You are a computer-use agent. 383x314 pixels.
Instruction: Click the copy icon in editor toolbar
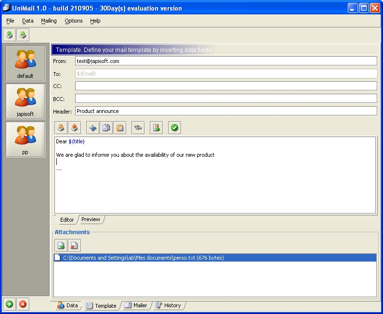coord(106,128)
